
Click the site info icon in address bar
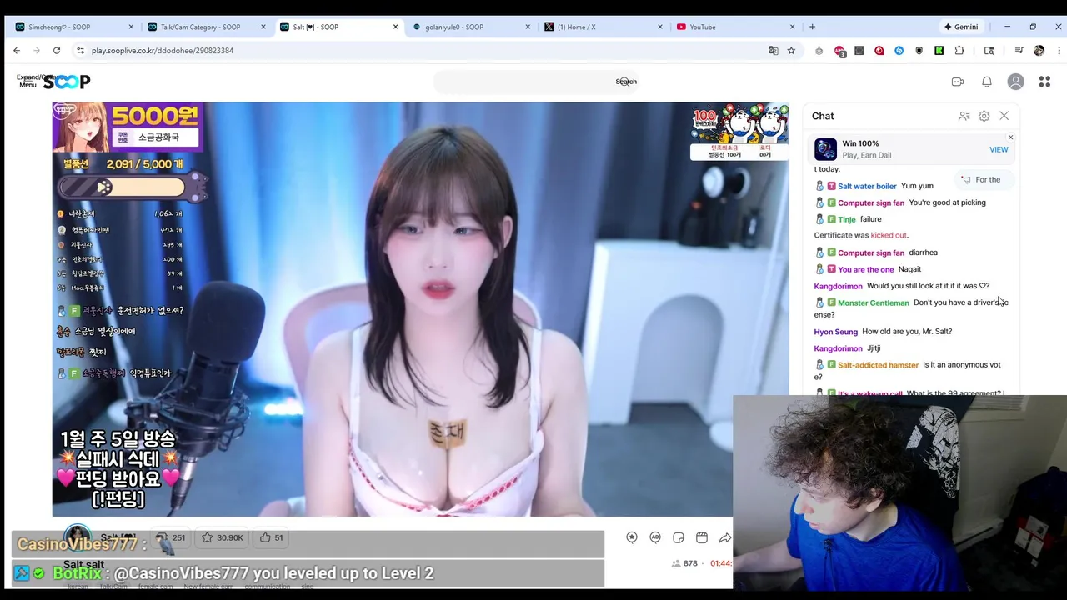80,51
